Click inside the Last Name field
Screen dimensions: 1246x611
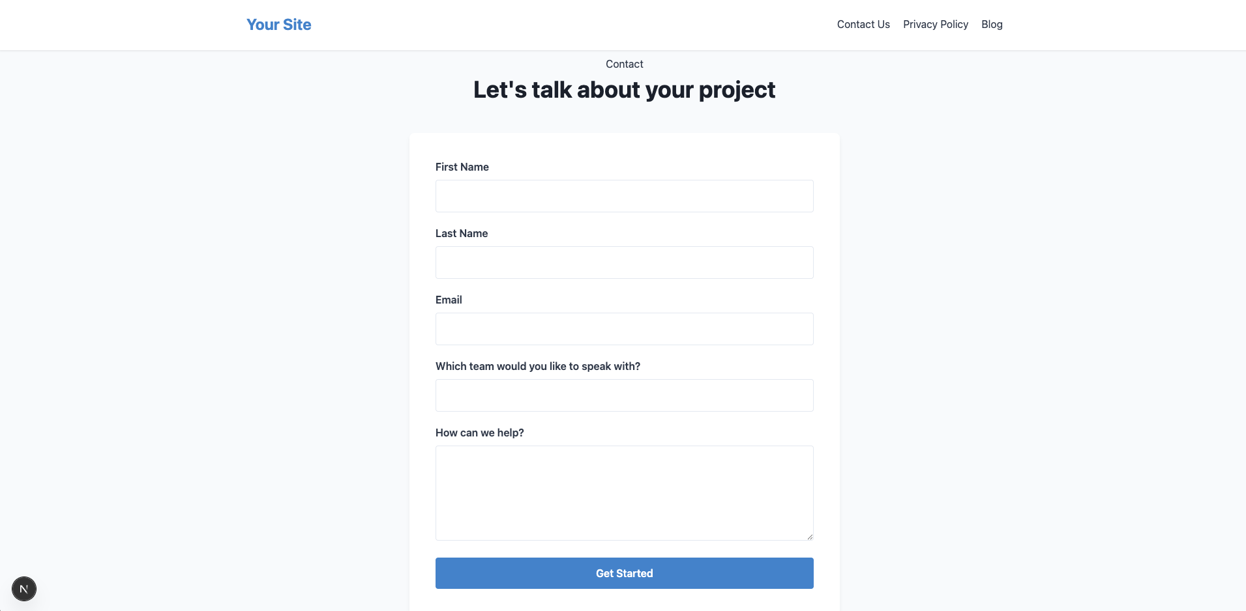point(624,263)
